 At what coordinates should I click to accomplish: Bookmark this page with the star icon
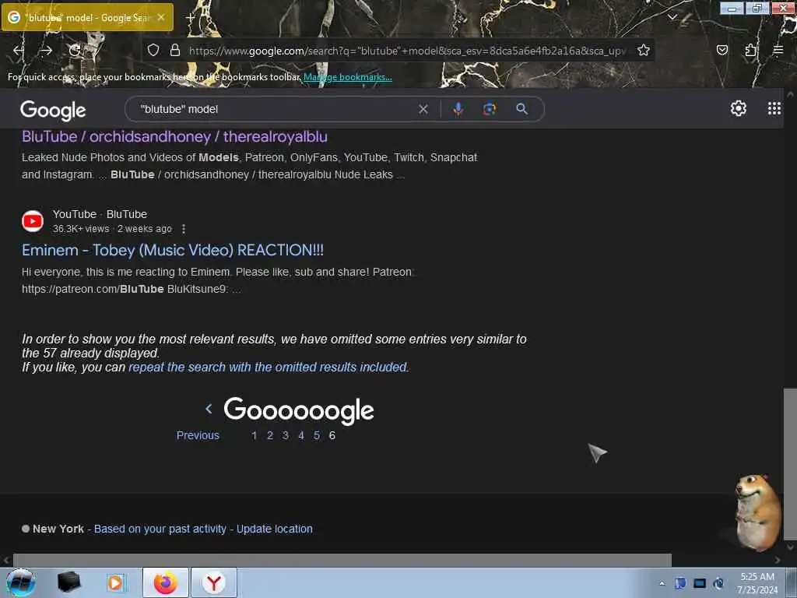644,50
